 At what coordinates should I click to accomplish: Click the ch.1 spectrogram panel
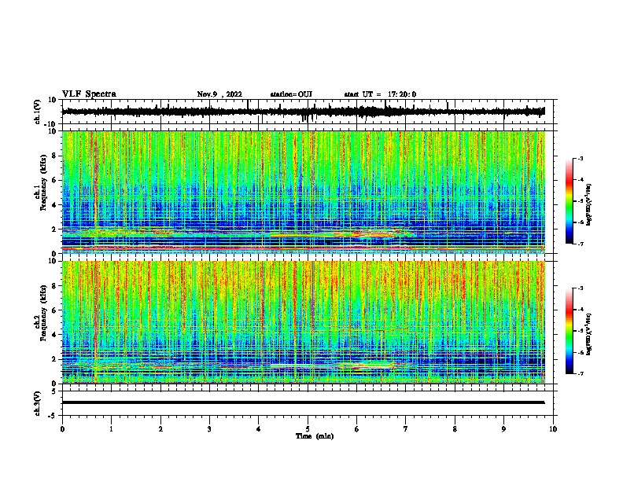click(x=304, y=192)
